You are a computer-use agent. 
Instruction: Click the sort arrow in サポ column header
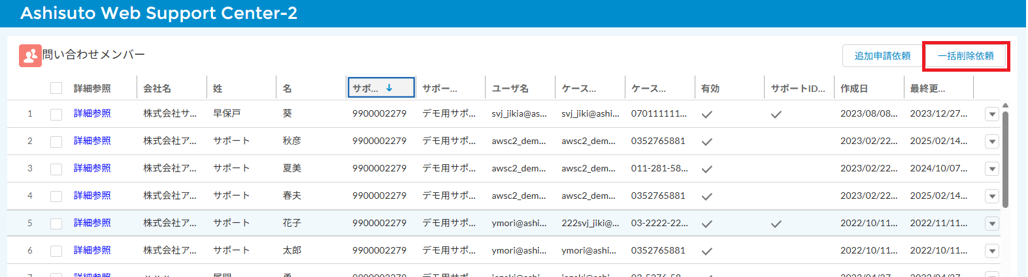[x=390, y=88]
